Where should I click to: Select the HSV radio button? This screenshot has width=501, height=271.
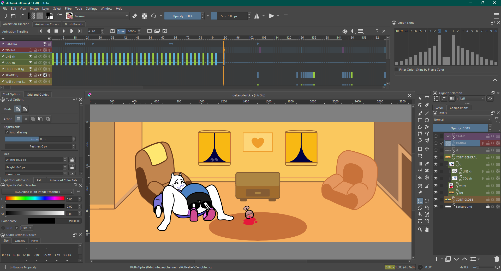coord(17,228)
